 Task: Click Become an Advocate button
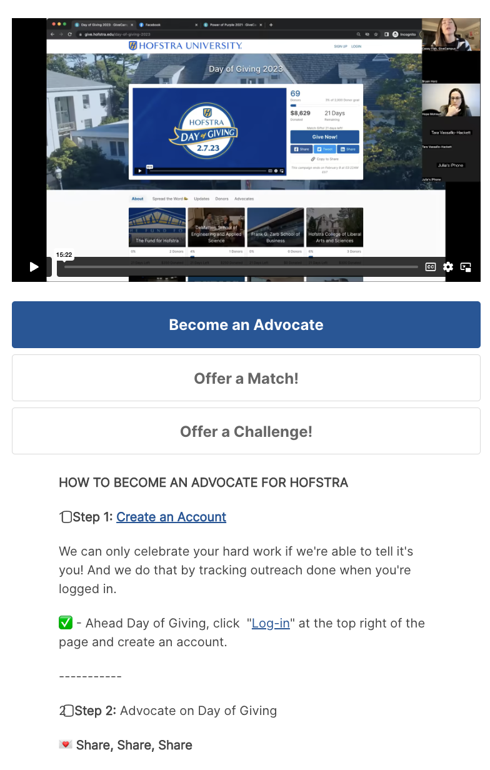246,325
